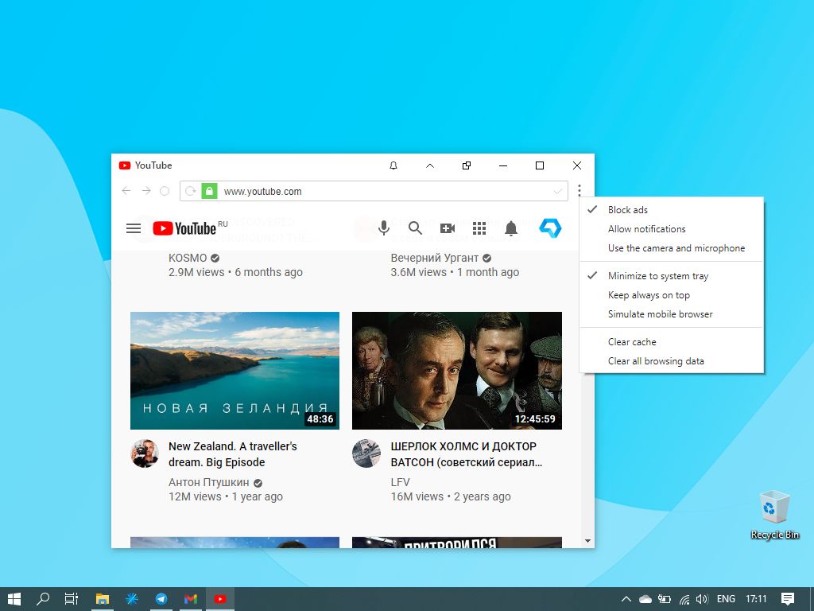Open File Explorer from the taskbar

click(x=103, y=599)
